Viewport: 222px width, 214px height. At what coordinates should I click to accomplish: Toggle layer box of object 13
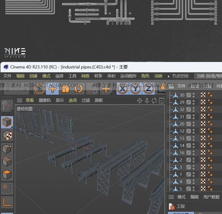coord(189,138)
